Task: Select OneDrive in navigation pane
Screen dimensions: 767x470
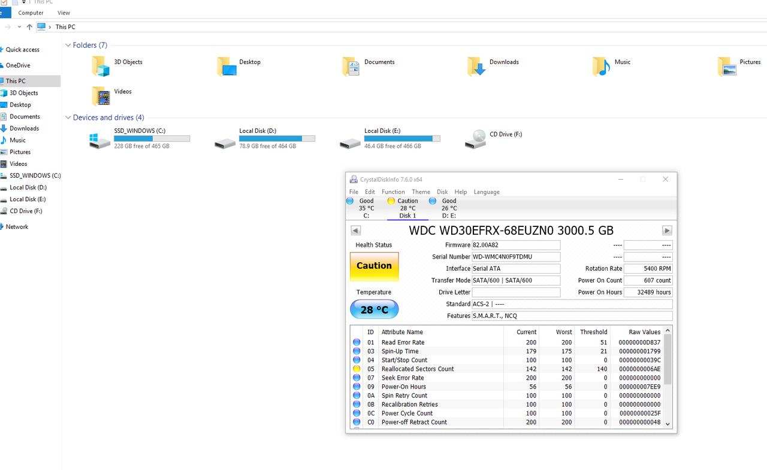Action: pos(18,65)
